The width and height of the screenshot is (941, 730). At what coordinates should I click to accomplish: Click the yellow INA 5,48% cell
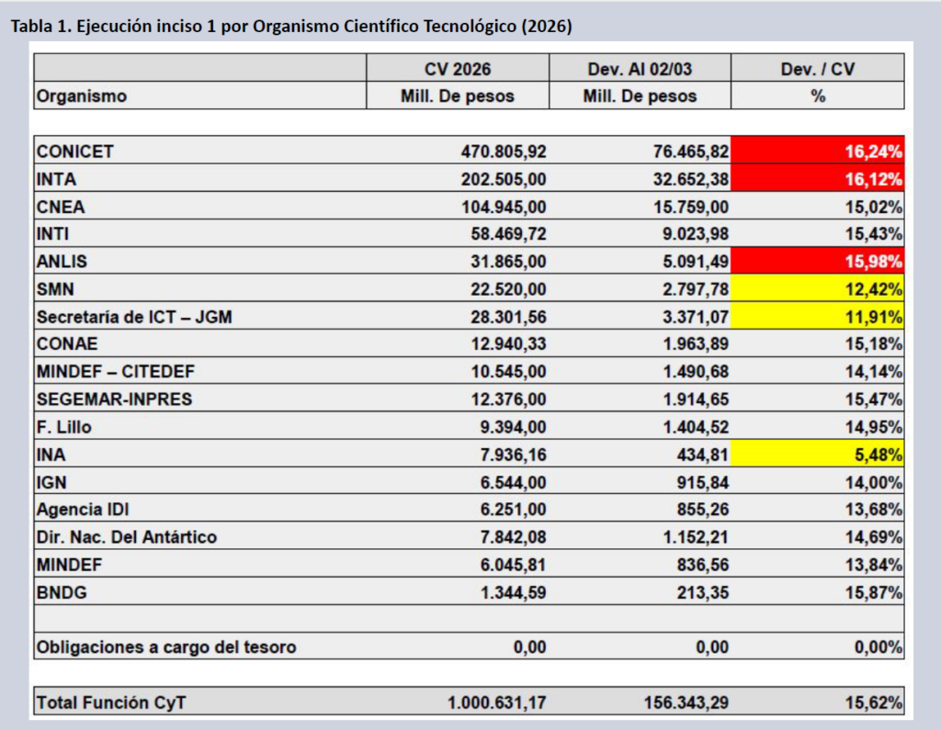[817, 454]
